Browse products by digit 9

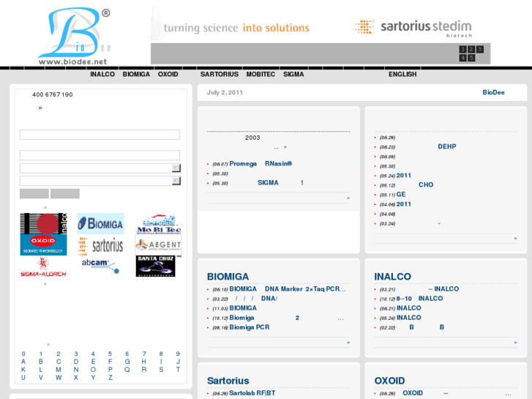[178, 354]
